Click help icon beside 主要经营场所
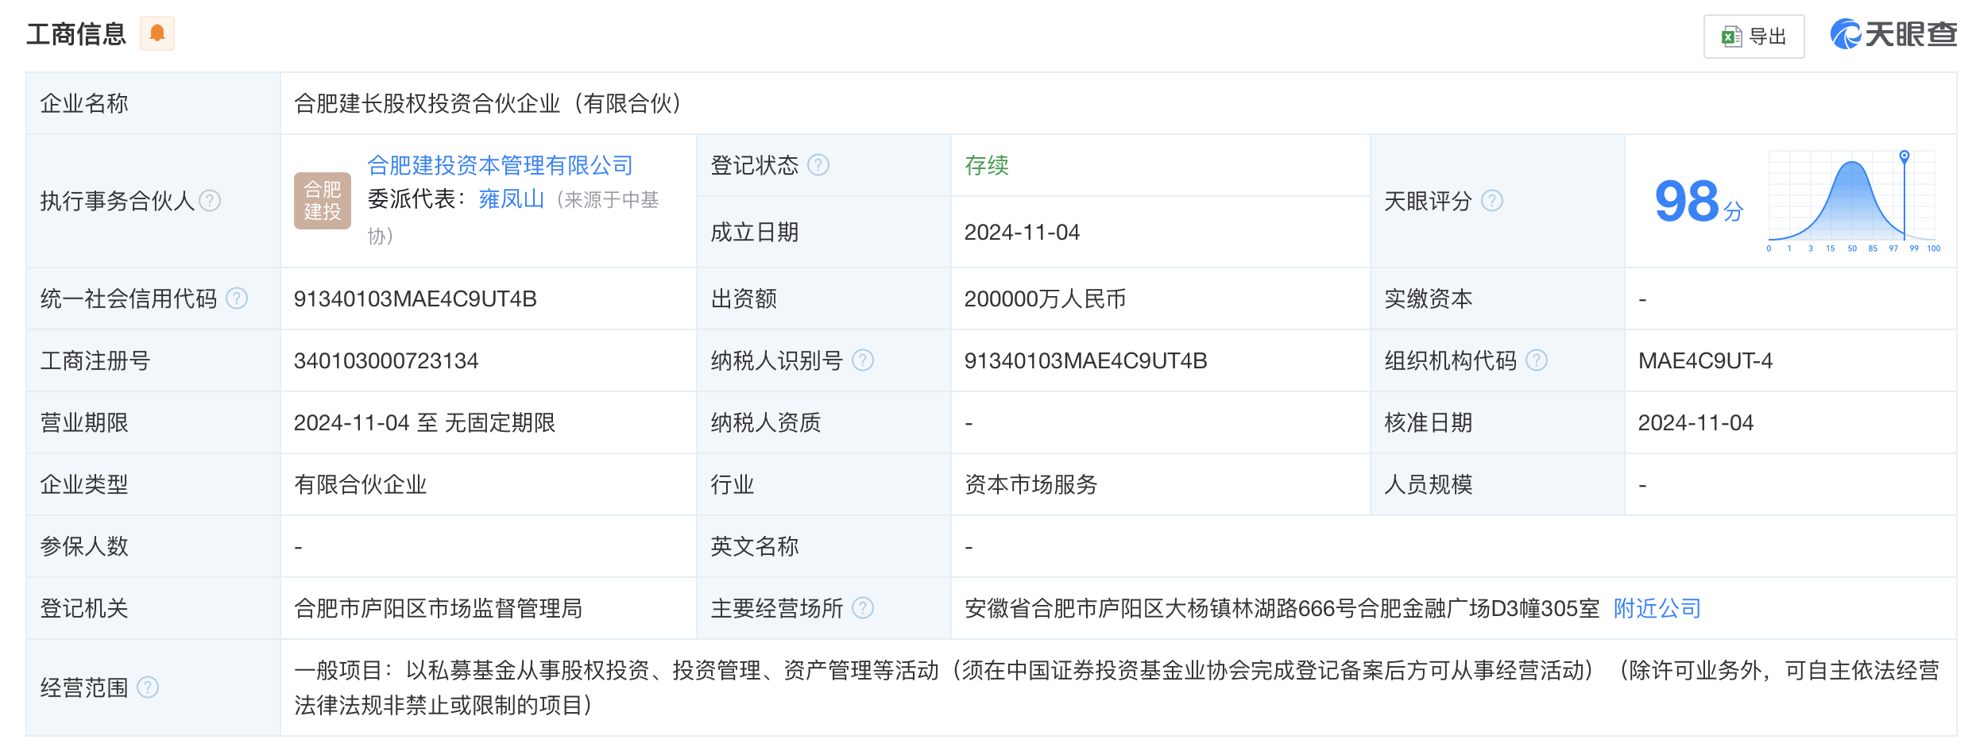Image resolution: width=1972 pixels, height=751 pixels. tap(863, 608)
